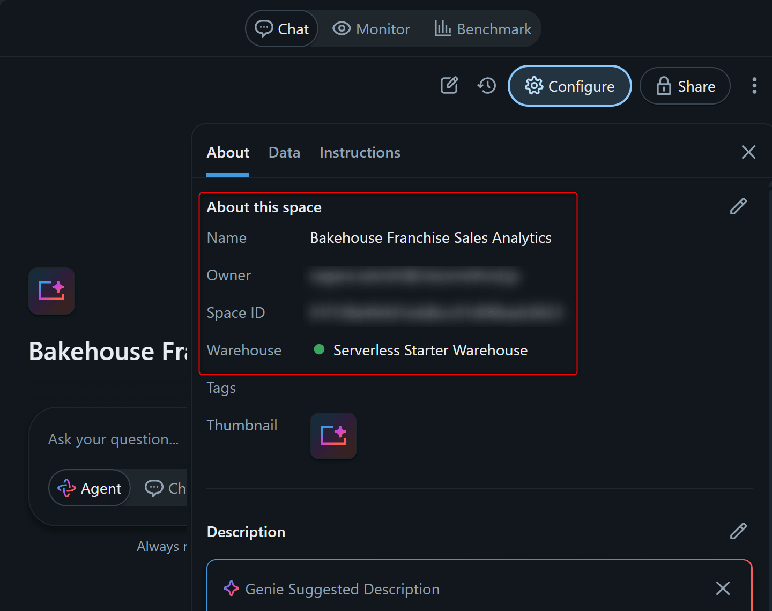The height and width of the screenshot is (611, 772).
Task: Dismiss the Genie Suggested Description card
Action: (x=723, y=588)
